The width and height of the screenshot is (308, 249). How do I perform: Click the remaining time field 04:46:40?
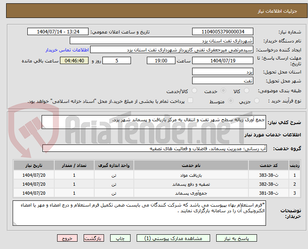click(x=74, y=60)
